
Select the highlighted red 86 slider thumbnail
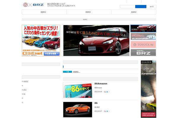click(143, 28)
